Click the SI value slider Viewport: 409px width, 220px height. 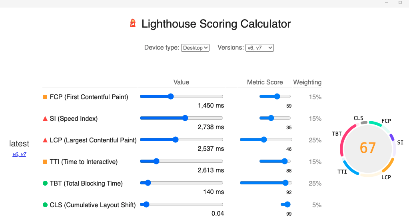[182, 118]
